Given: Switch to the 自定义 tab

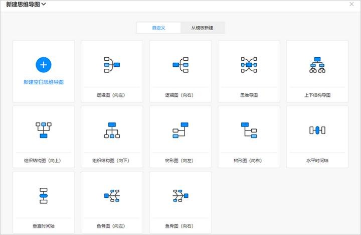Looking at the screenshot, I should click(x=158, y=28).
